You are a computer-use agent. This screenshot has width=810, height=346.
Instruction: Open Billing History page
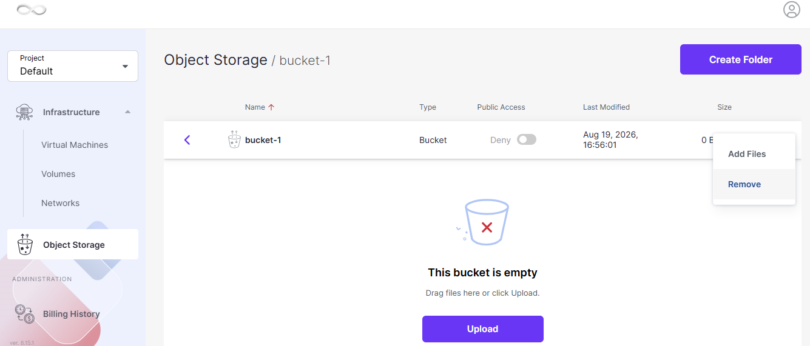(71, 314)
